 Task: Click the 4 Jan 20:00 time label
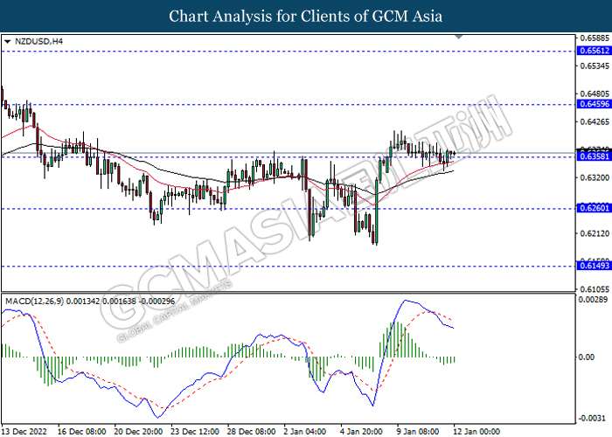(x=361, y=432)
